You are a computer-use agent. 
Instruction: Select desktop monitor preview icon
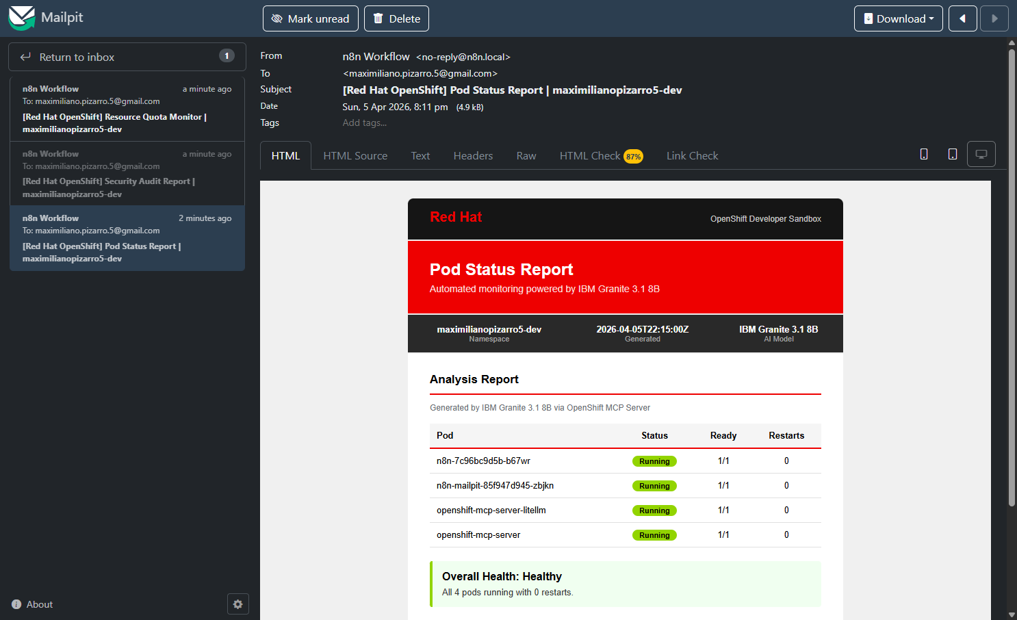point(981,155)
